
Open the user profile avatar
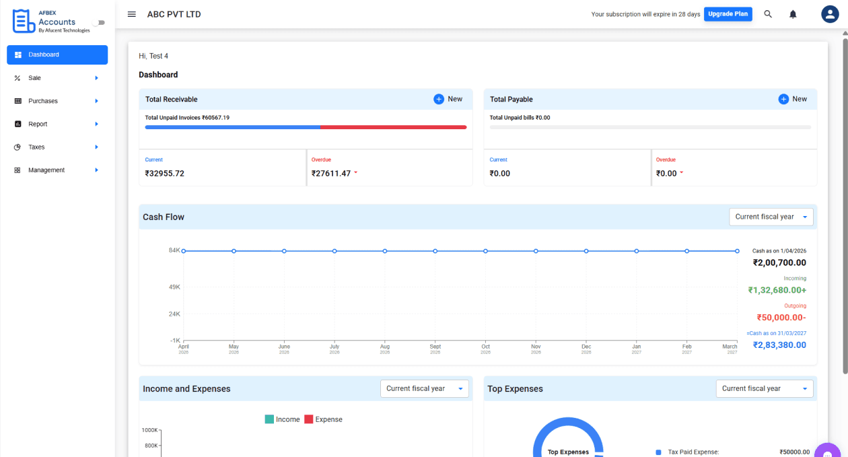coord(830,14)
